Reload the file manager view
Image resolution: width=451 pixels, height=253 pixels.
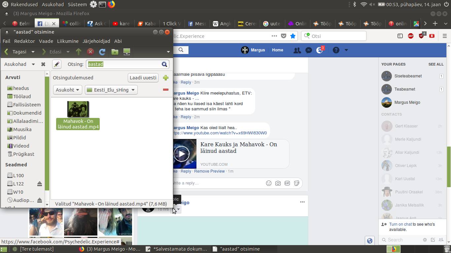click(102, 52)
